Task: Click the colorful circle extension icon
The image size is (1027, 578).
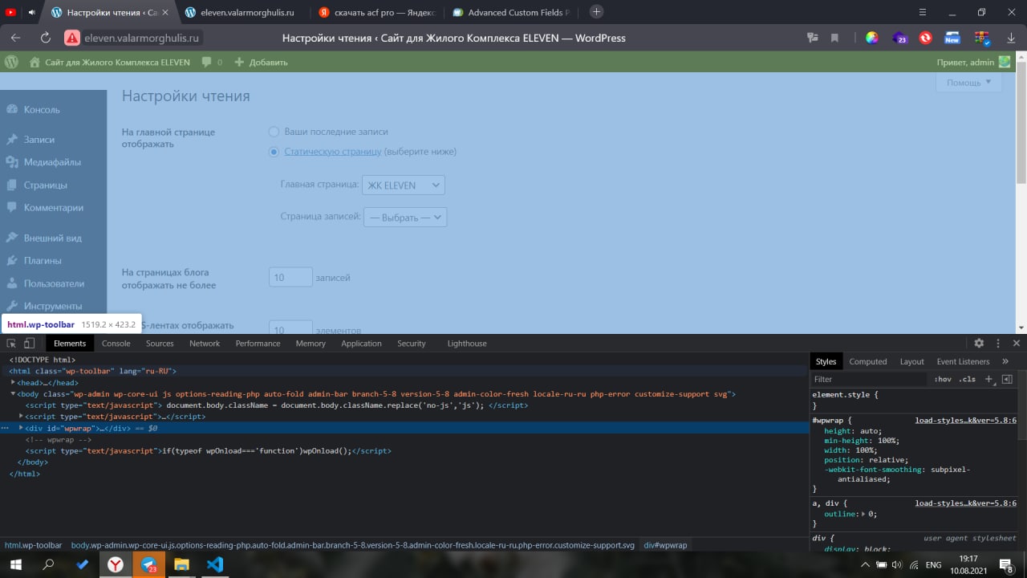Action: [871, 38]
